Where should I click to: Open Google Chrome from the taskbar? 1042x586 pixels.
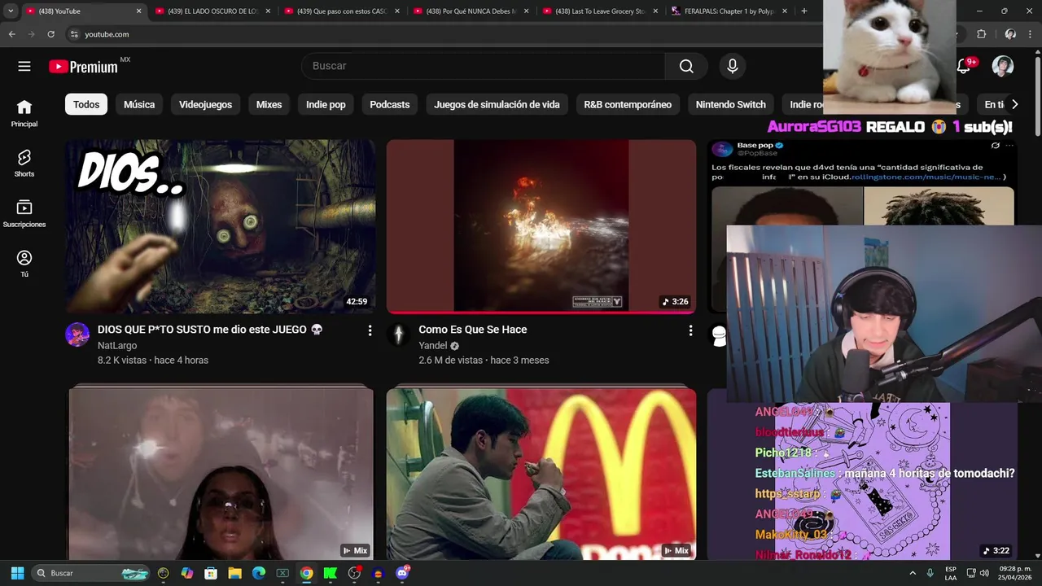click(306, 573)
